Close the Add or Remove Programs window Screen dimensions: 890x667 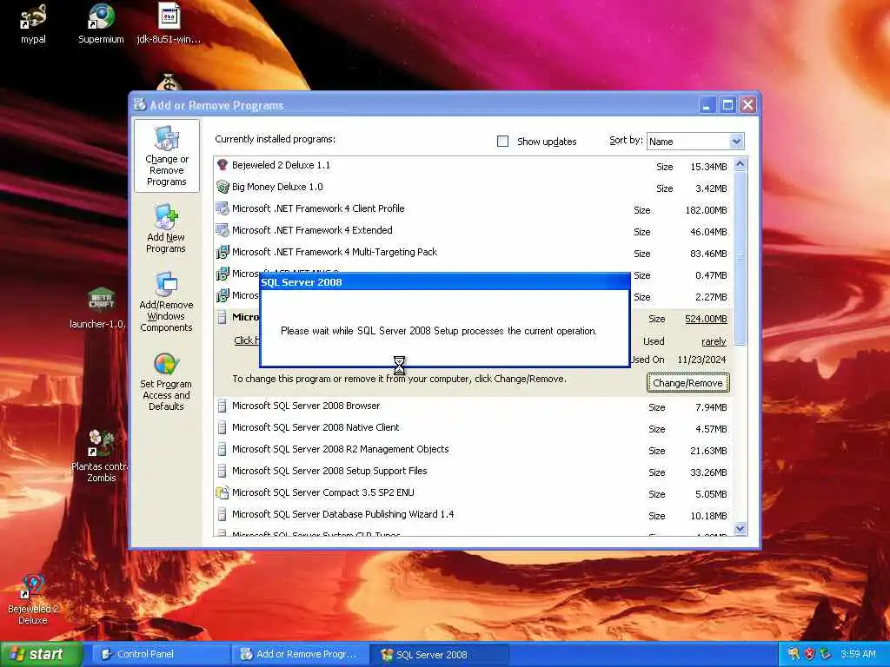(748, 105)
